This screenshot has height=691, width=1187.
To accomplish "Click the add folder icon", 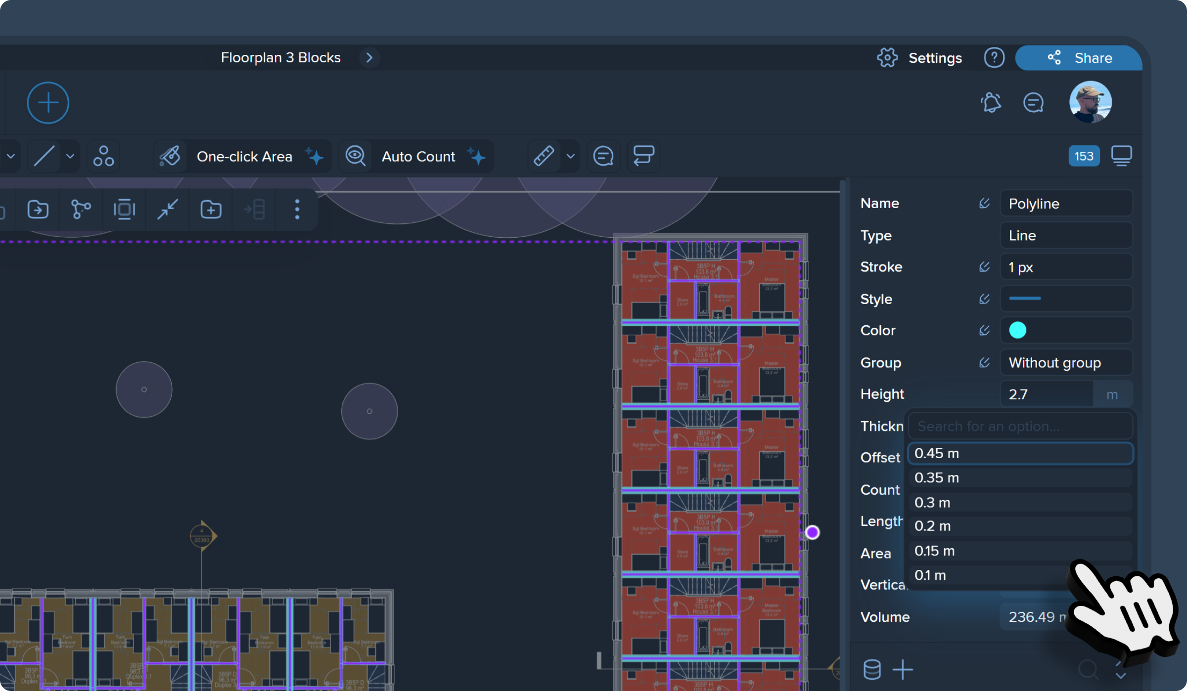I will (x=211, y=209).
